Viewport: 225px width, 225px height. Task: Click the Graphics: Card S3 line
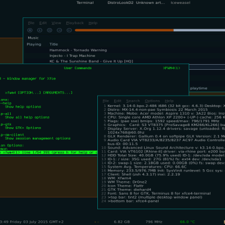tap(166, 125)
